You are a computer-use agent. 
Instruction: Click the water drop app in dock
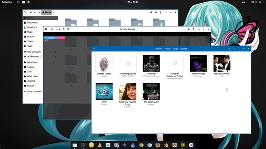coord(133,145)
